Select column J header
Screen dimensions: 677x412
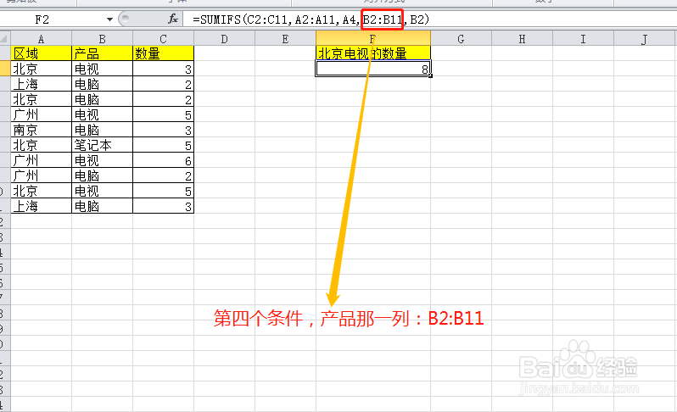click(x=645, y=39)
